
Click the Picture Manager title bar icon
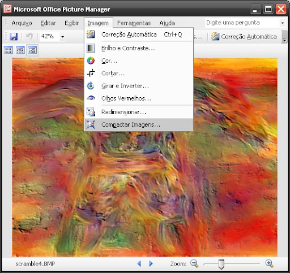point(7,9)
